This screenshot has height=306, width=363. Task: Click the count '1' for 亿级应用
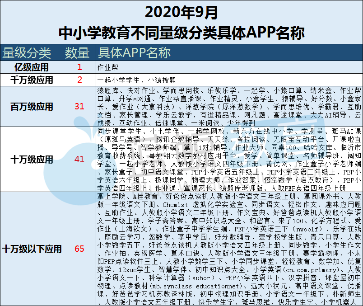pos(79,67)
